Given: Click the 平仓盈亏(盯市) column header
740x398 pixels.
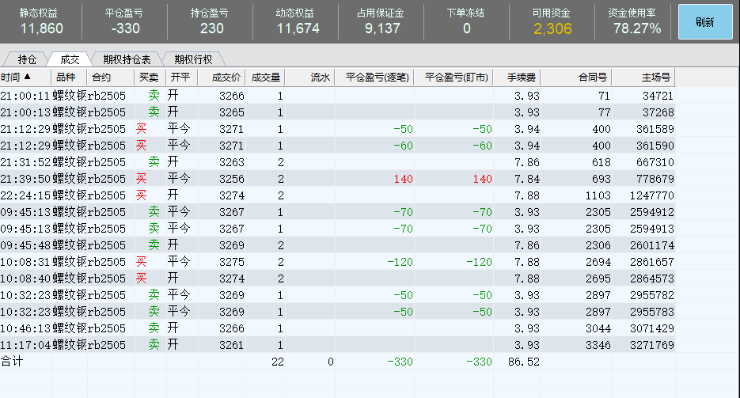Looking at the screenshot, I should (453, 78).
